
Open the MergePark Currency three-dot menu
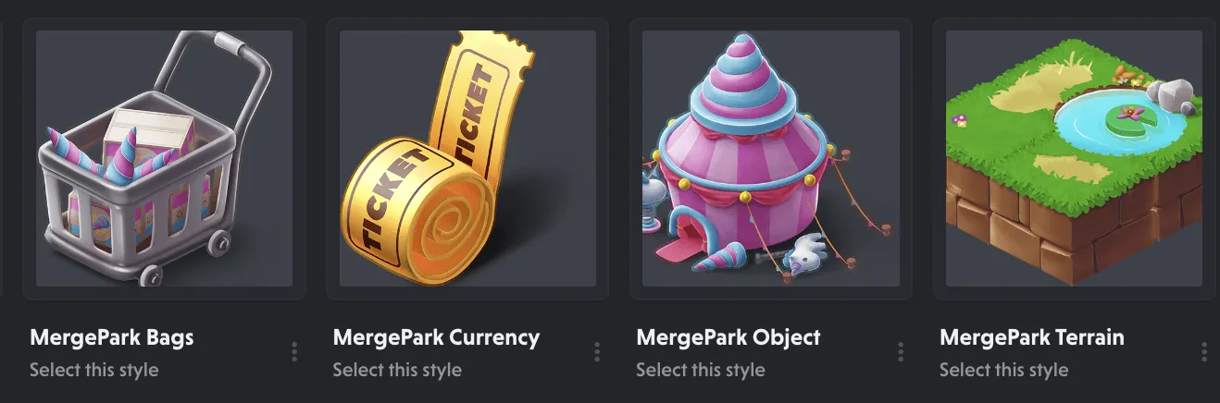(x=597, y=352)
